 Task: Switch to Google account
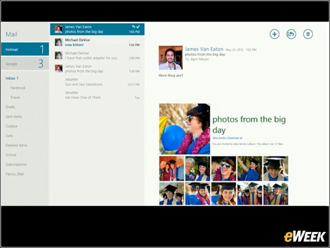click(25, 64)
